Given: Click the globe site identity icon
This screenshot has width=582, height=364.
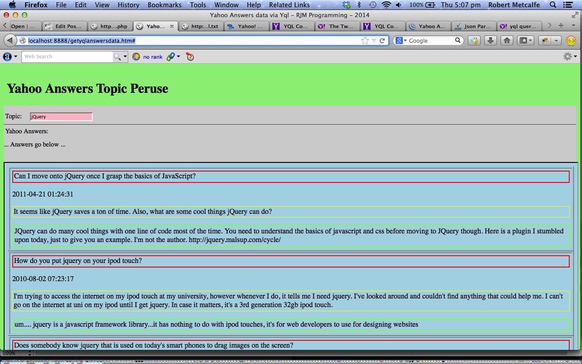Looking at the screenshot, I should click(x=23, y=41).
